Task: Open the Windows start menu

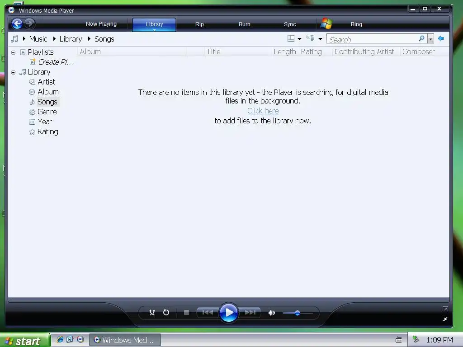Action: (25, 341)
